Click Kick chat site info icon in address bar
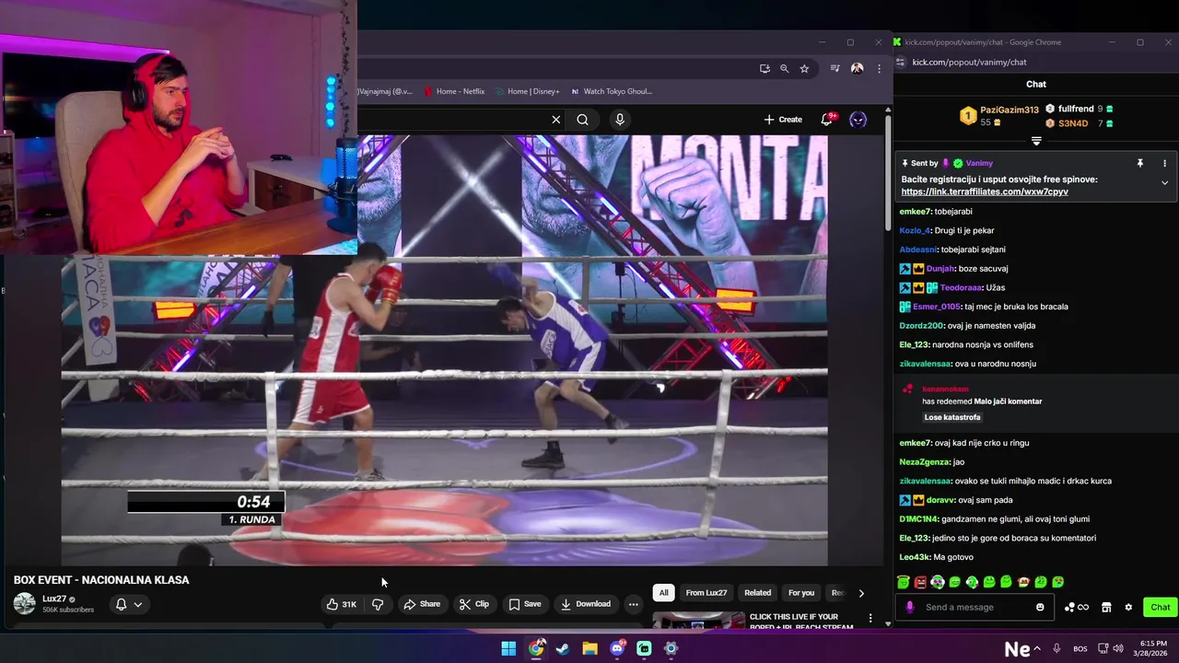The width and height of the screenshot is (1179, 663). click(901, 62)
